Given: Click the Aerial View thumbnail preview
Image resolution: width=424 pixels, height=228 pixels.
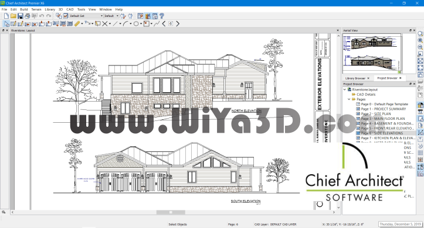Looking at the screenshot, I should [372, 54].
